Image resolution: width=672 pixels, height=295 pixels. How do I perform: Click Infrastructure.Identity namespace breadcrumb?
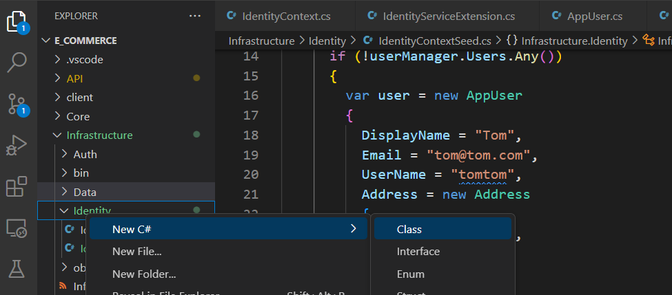coord(574,41)
